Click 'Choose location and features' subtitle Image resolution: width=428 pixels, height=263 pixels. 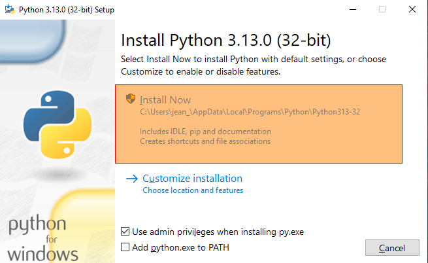[193, 190]
